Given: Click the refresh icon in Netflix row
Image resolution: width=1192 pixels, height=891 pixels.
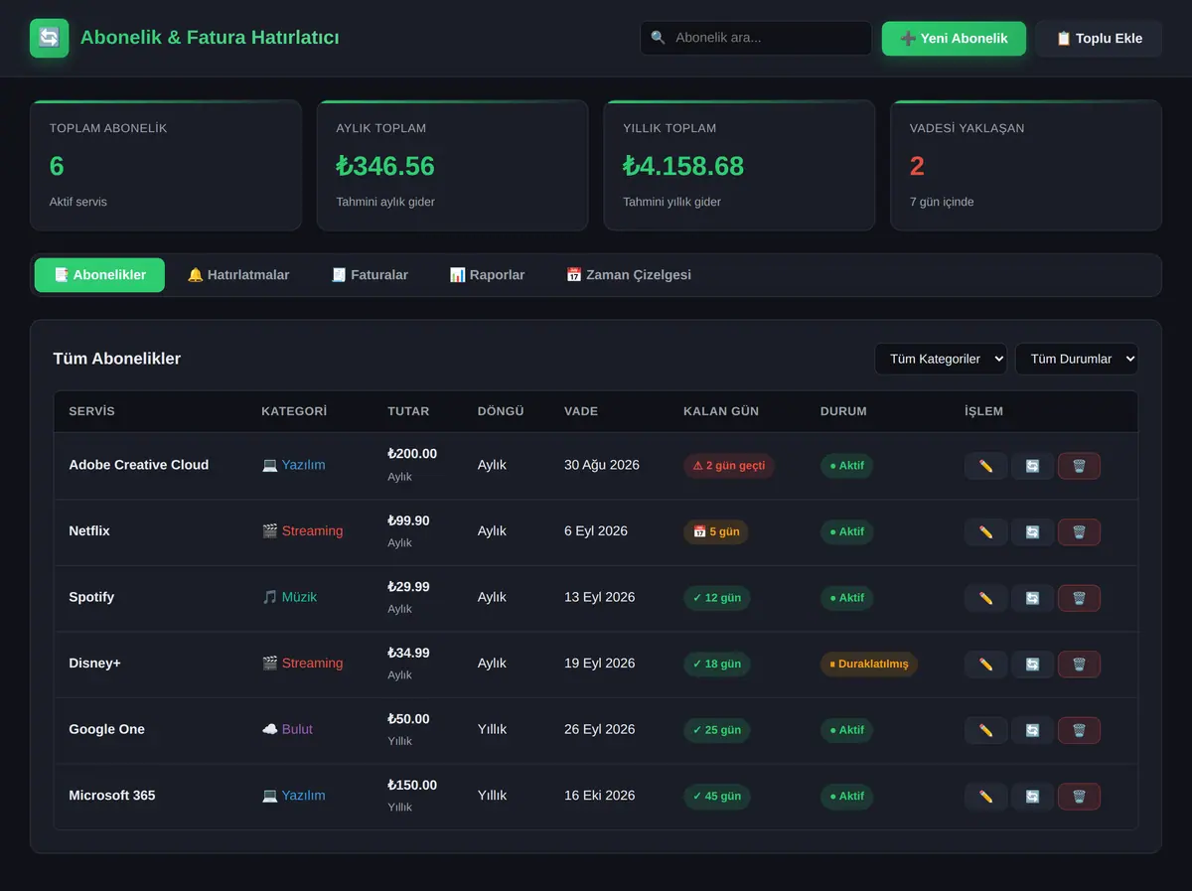Looking at the screenshot, I should coord(1032,532).
